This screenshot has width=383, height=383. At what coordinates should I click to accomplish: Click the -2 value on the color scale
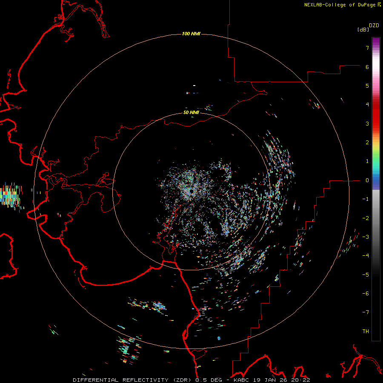click(366, 218)
